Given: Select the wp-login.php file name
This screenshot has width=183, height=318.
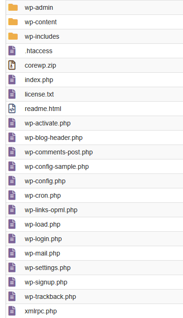Looking at the screenshot, I should click(43, 239).
